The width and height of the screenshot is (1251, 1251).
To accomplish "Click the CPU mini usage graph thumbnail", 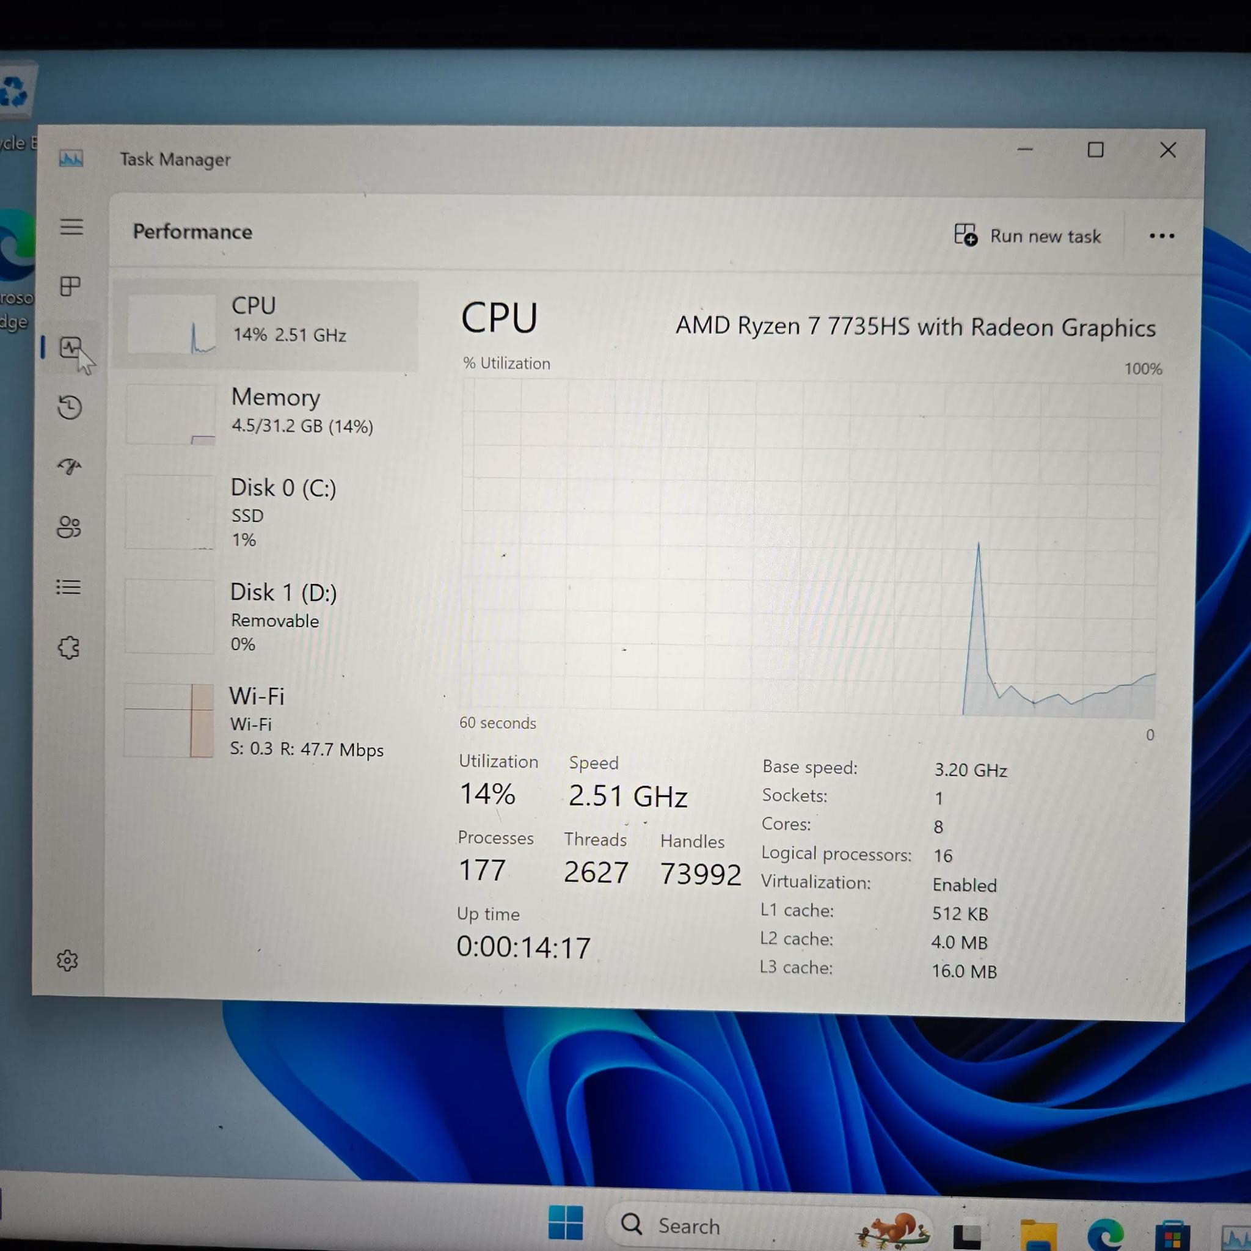I will [172, 324].
